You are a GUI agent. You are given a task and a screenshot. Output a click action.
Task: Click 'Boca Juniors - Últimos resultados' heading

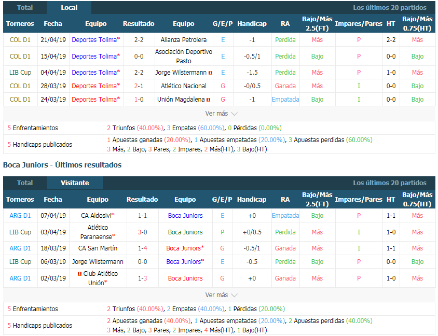pos(62,165)
